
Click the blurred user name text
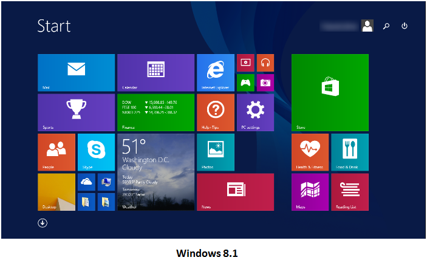tap(340, 26)
